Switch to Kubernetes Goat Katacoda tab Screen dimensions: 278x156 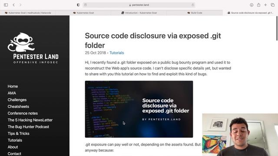(28, 13)
